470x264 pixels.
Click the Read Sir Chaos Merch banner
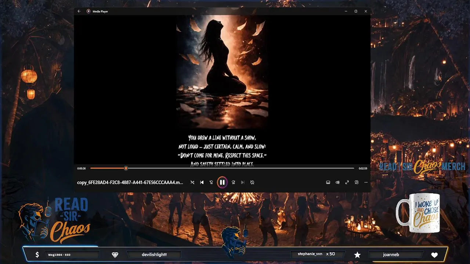[422, 167]
